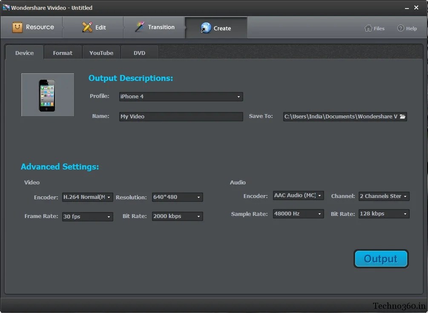Open the YouTube output tab
Screen dimensions: 428x313
(x=101, y=53)
